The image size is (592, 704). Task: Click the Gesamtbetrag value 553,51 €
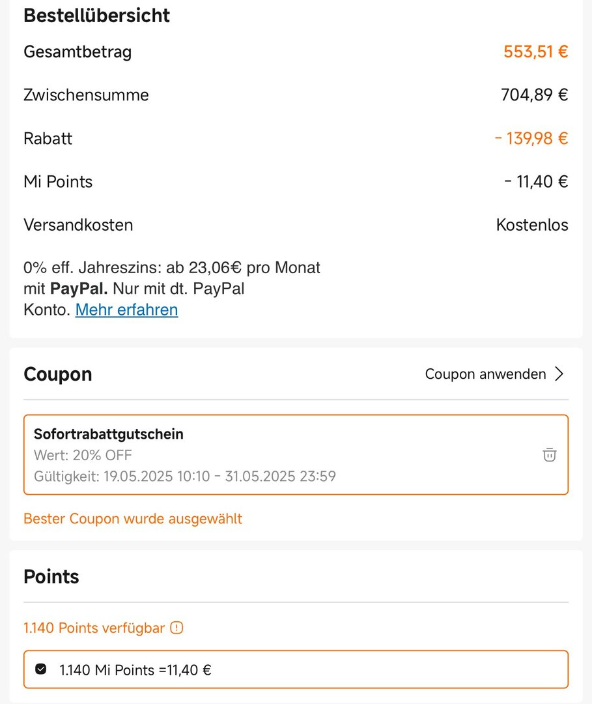pyautogui.click(x=535, y=51)
